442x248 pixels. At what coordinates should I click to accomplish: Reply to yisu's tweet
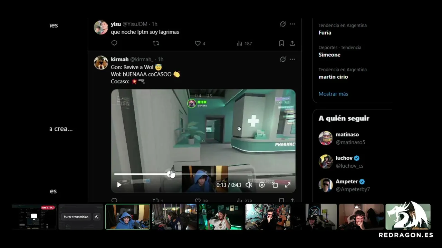114,43
